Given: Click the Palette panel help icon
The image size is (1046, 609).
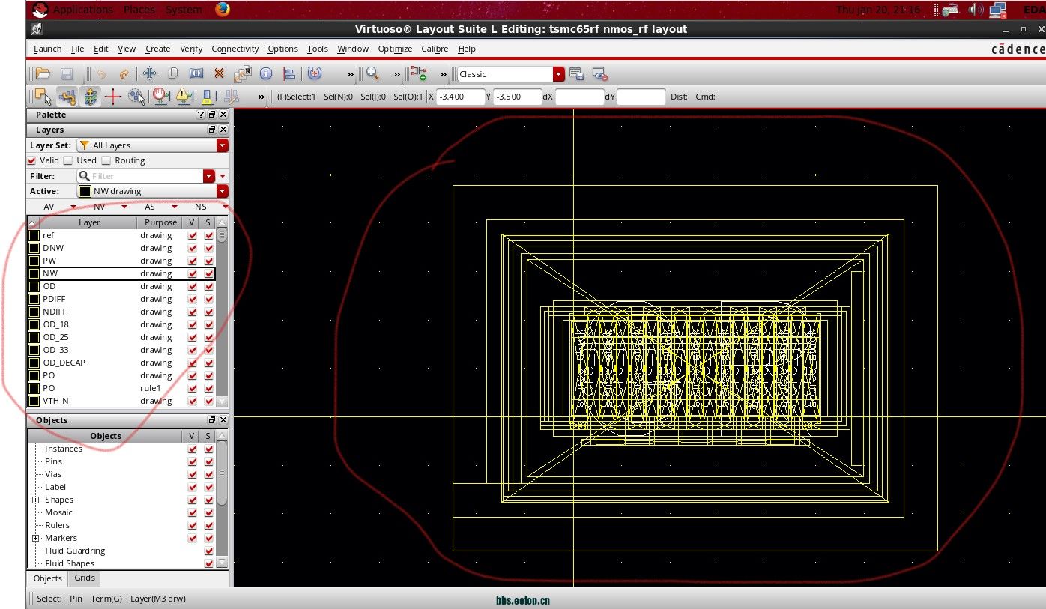Looking at the screenshot, I should pyautogui.click(x=200, y=115).
